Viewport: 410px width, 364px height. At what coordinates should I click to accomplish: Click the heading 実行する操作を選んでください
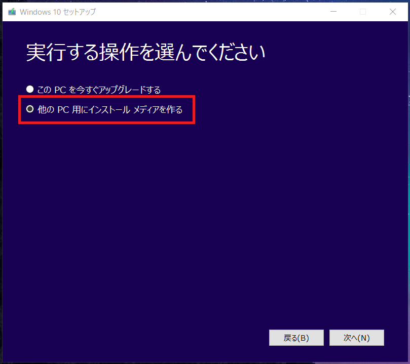click(x=145, y=53)
